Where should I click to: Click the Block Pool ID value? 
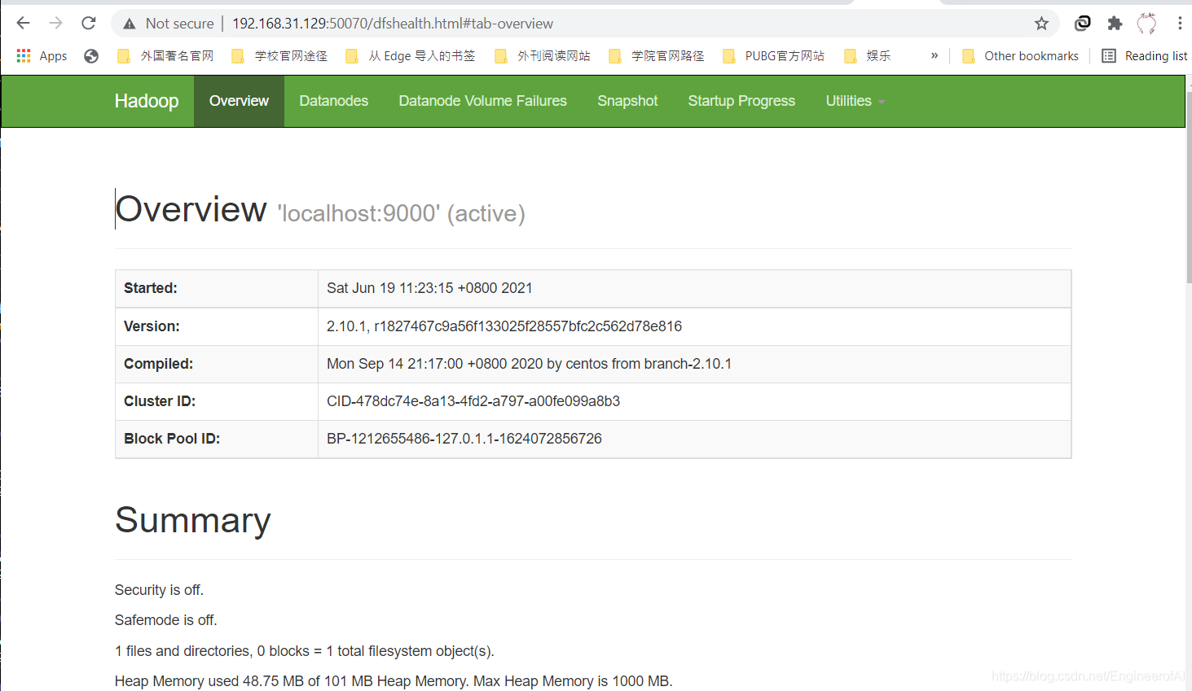464,439
